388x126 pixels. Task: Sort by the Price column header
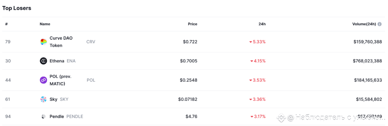click(x=192, y=24)
